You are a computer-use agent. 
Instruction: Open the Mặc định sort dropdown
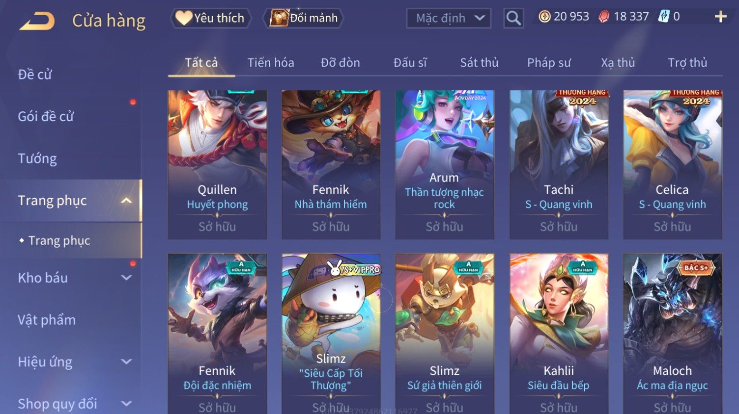[x=449, y=18]
